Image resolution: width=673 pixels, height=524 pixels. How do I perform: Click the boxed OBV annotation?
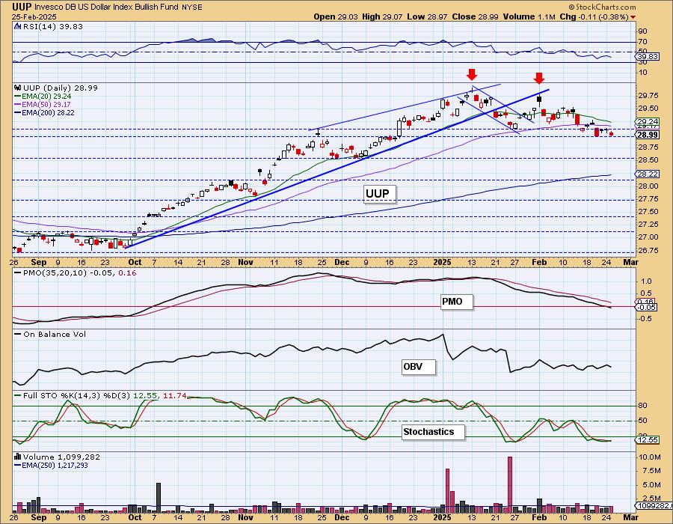[x=418, y=367]
